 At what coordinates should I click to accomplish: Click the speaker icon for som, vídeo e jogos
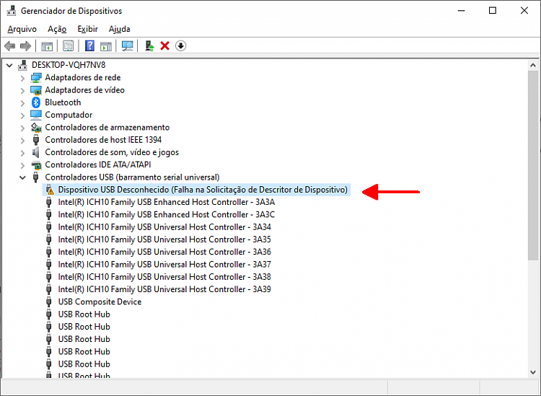coord(35,152)
